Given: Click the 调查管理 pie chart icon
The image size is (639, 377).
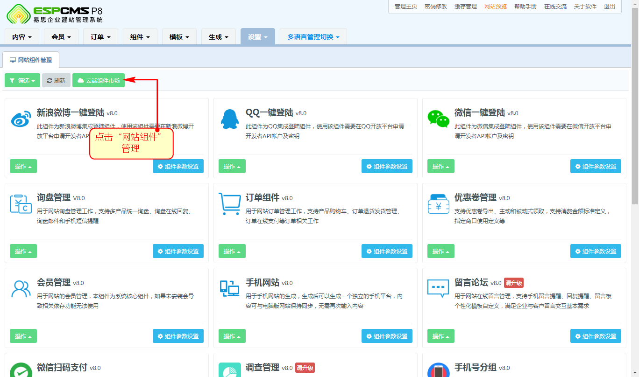Looking at the screenshot, I should click(x=229, y=370).
